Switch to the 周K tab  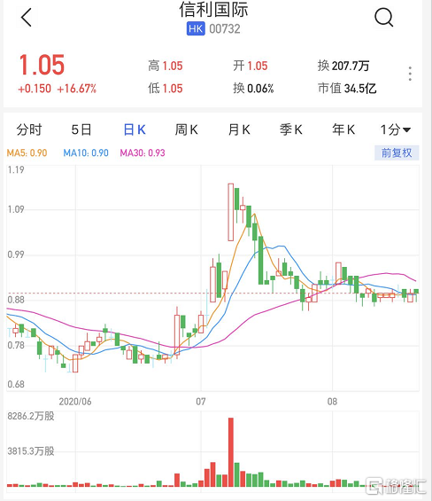[x=186, y=129]
